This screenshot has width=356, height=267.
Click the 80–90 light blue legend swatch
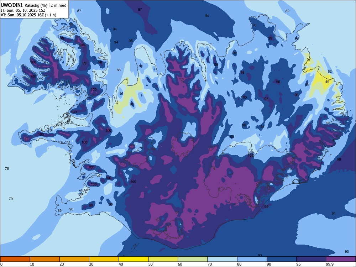pyautogui.click(x=252, y=259)
